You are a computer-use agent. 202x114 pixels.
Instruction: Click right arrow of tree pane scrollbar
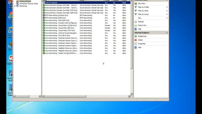[40, 96]
